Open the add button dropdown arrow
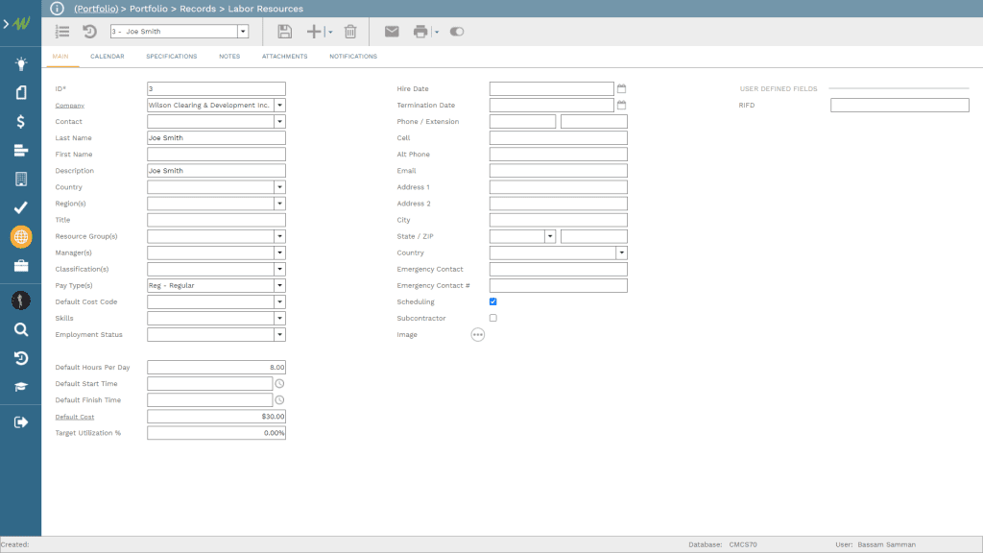983x553 pixels. click(330, 32)
